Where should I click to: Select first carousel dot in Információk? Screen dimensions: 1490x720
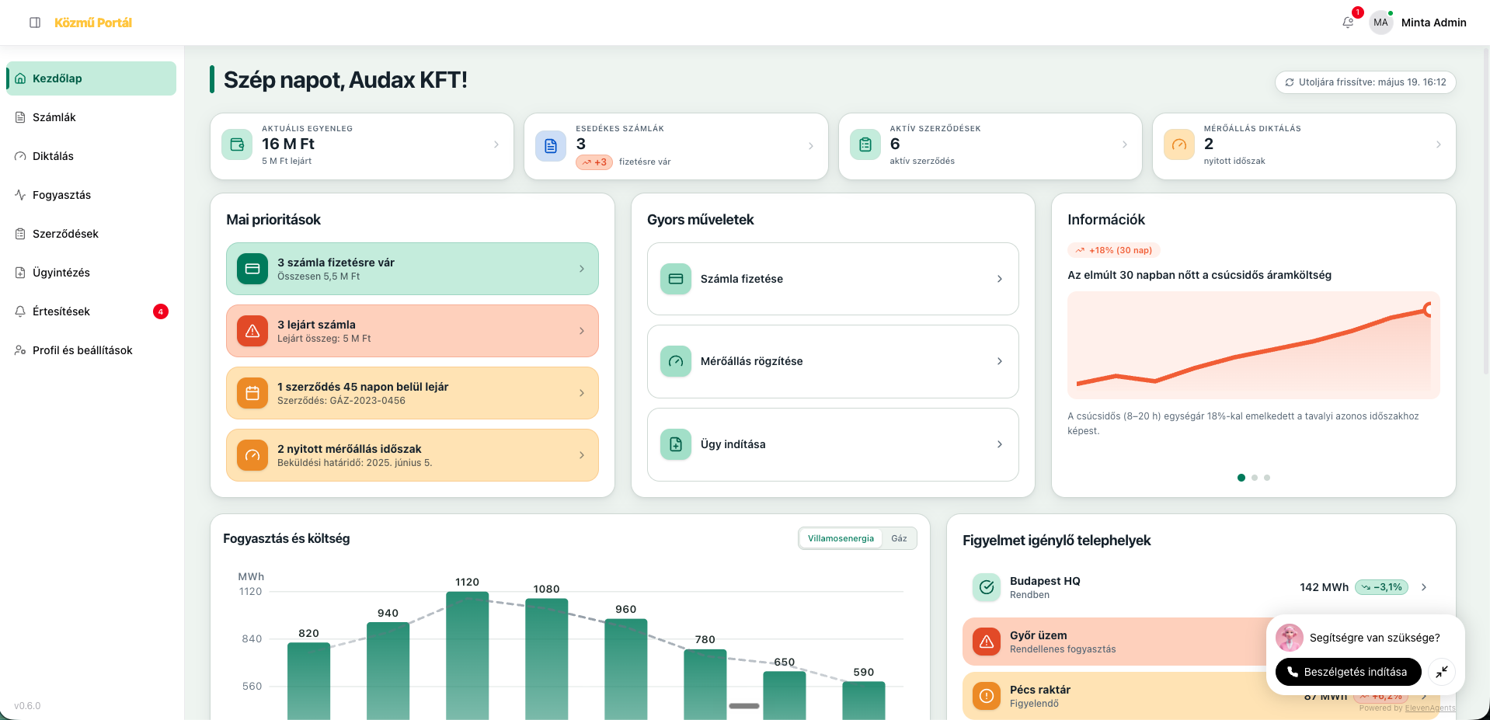pyautogui.click(x=1241, y=478)
